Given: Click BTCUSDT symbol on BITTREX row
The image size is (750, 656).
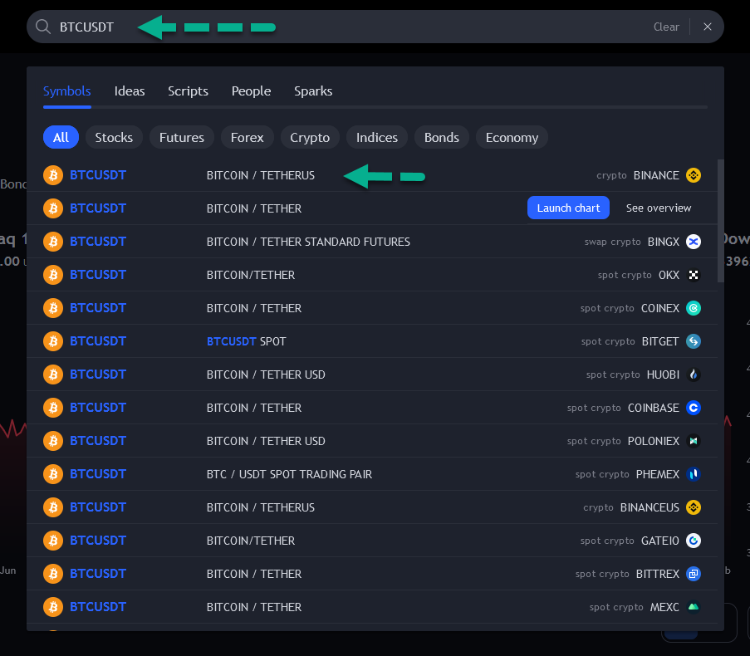Looking at the screenshot, I should pyautogui.click(x=98, y=574).
